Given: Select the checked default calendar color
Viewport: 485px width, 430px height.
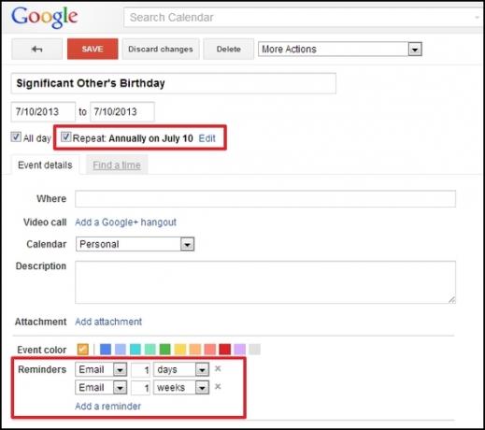Looking at the screenshot, I should 83,350.
